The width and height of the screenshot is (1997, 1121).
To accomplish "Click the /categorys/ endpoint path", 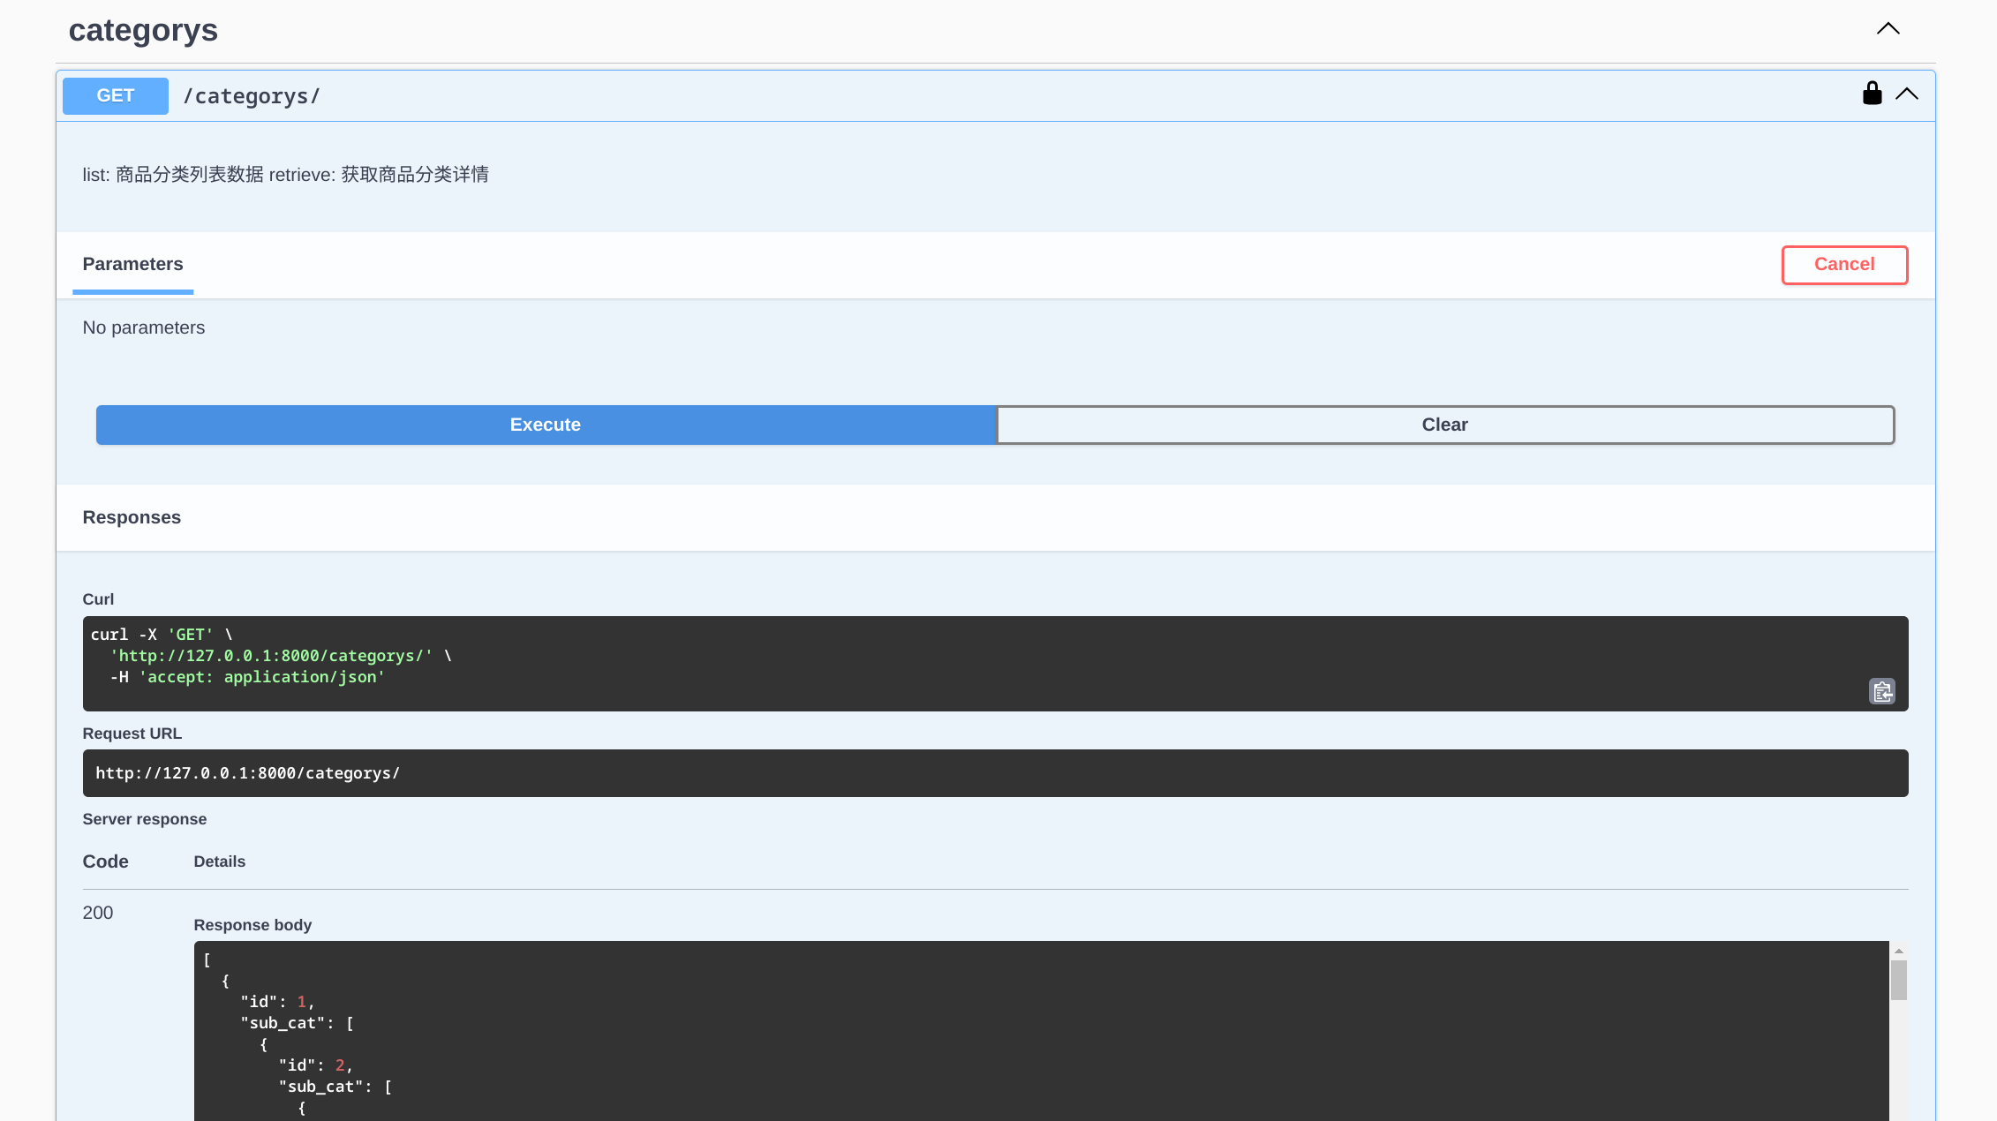I will click(x=252, y=96).
